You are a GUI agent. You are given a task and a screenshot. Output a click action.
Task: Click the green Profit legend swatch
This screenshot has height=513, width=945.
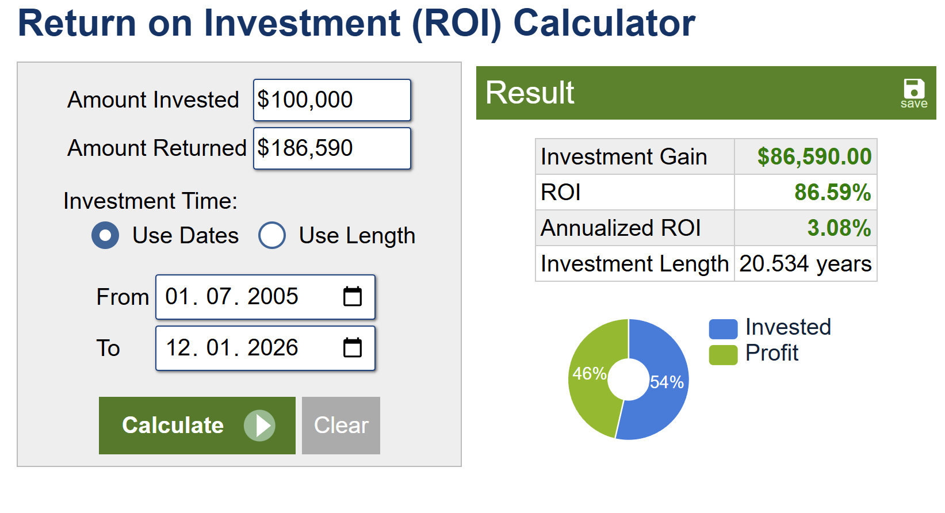tap(723, 355)
